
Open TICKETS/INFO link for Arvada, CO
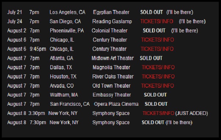tap(157, 85)
